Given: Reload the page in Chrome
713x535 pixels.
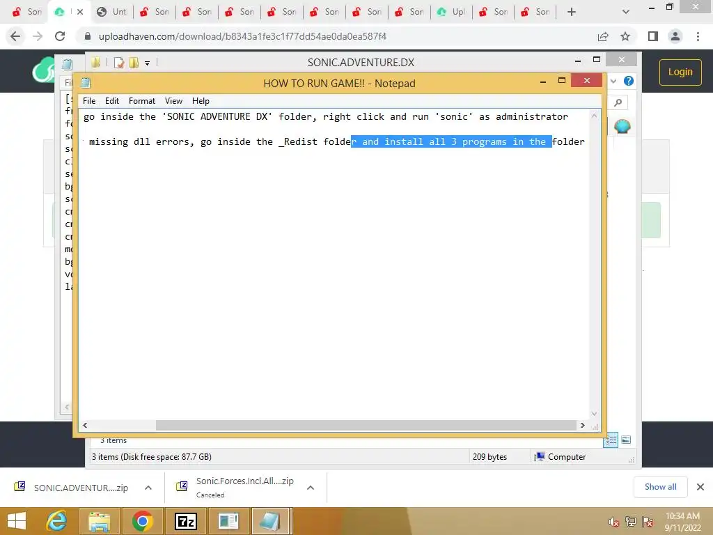Looking at the screenshot, I should click(x=60, y=36).
